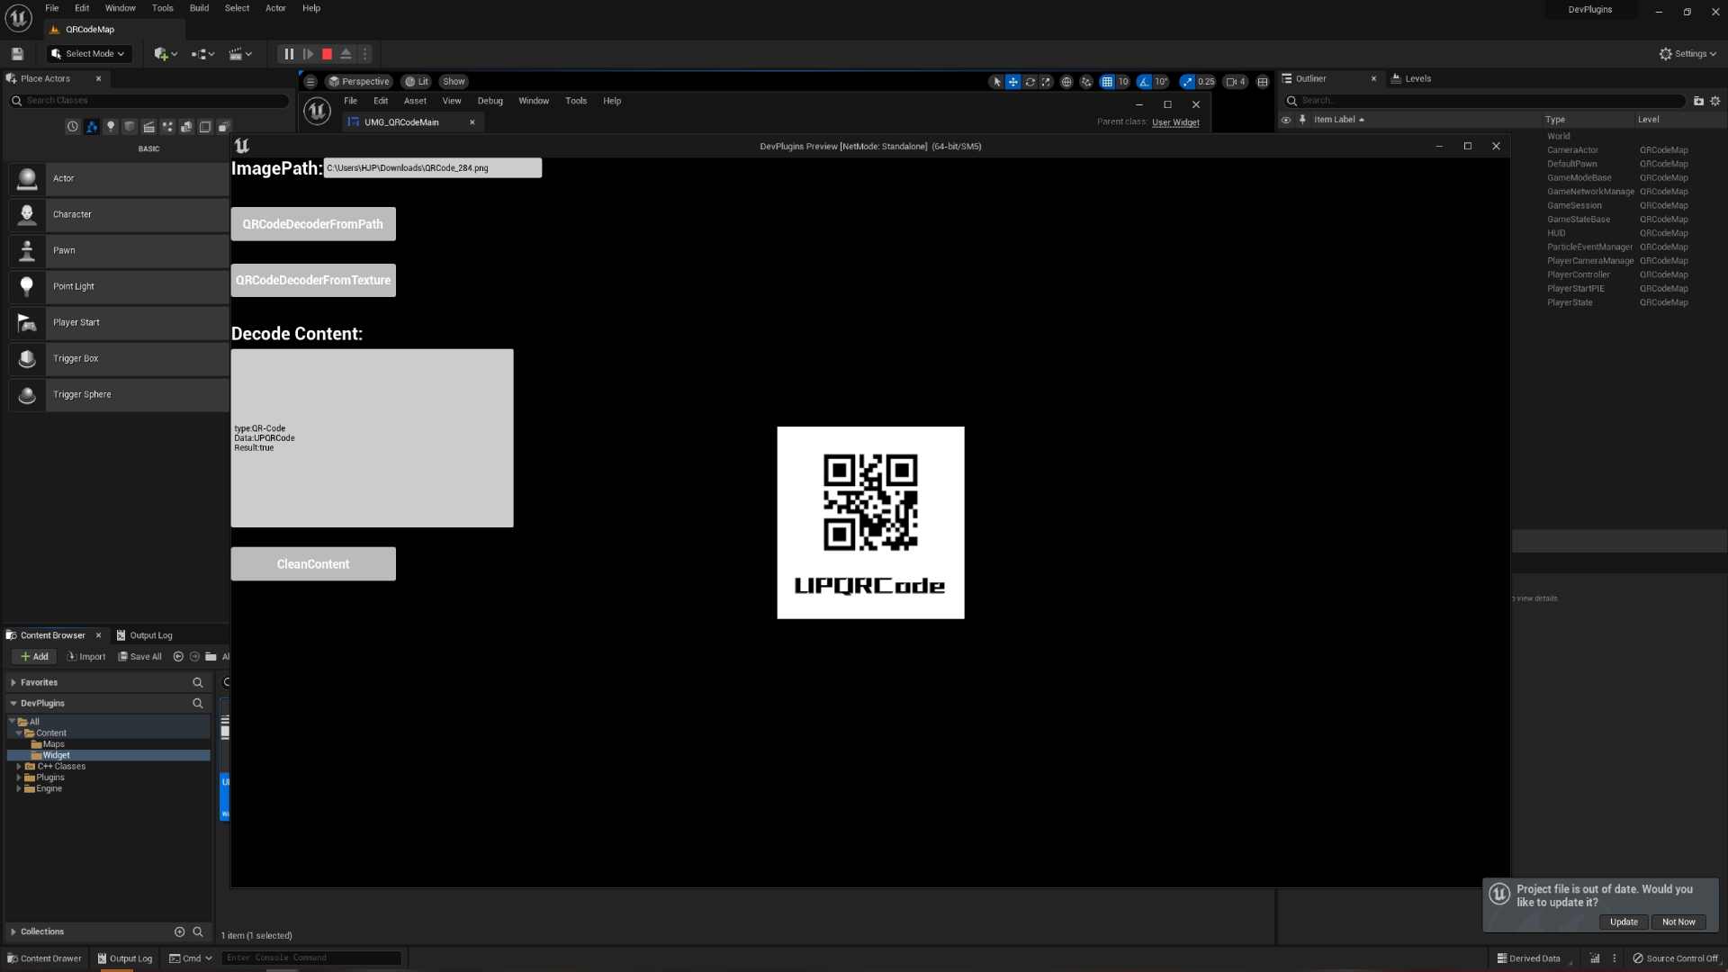Screen dimensions: 1728x972
Task: Open the Perspective viewpoint dropdown
Action: click(359, 81)
